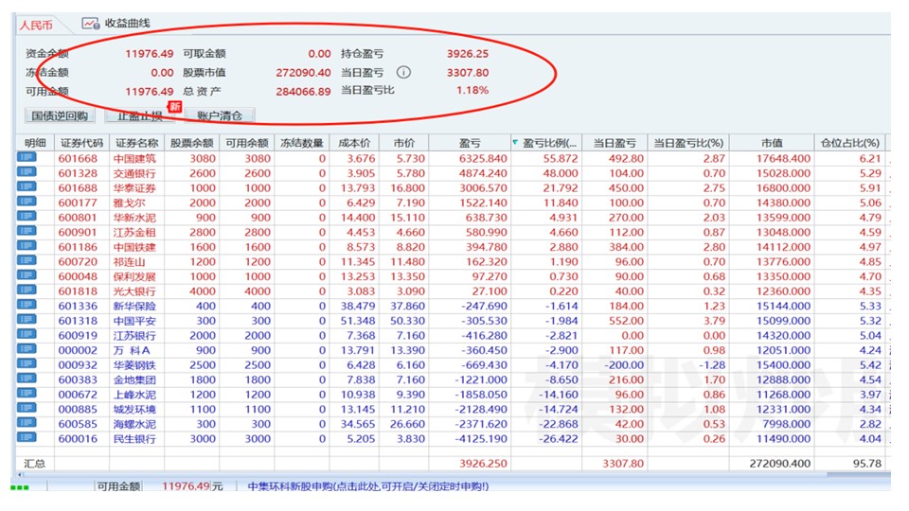Open the 收益曲线 tab
Image resolution: width=909 pixels, height=511 pixels.
click(116, 24)
